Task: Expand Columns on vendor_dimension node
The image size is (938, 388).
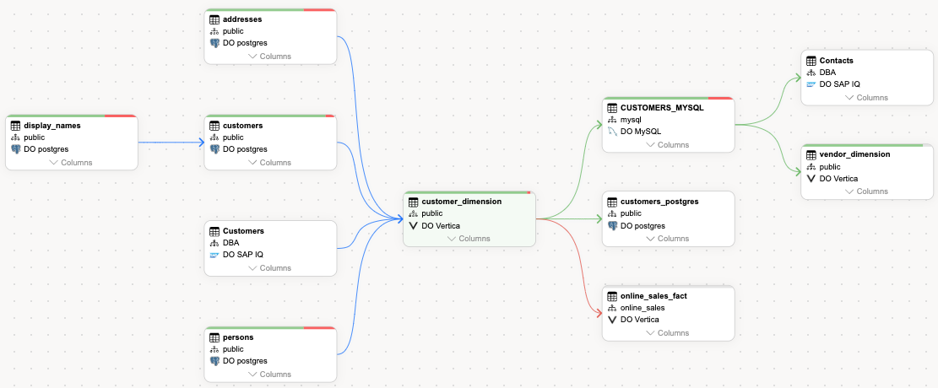Action: click(x=867, y=191)
